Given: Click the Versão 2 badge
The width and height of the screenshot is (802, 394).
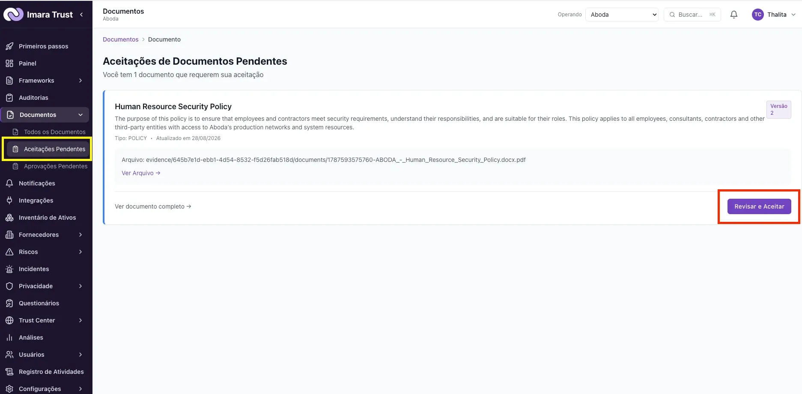Looking at the screenshot, I should click(x=778, y=110).
